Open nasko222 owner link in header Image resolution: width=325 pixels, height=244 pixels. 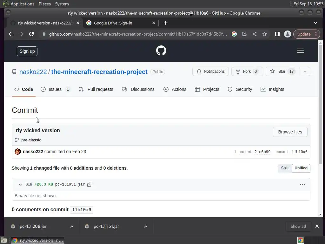(x=33, y=72)
